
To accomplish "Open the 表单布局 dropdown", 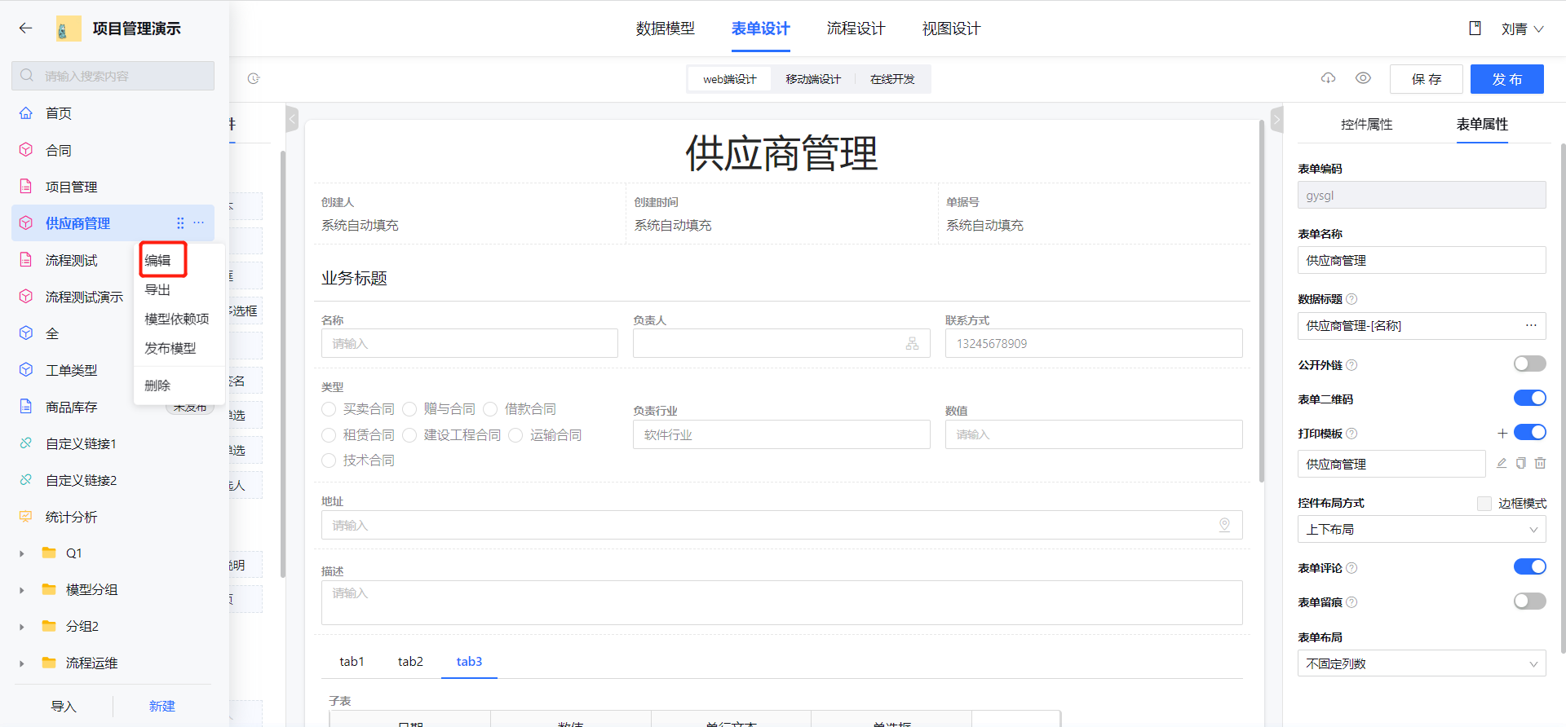I will click(1421, 663).
